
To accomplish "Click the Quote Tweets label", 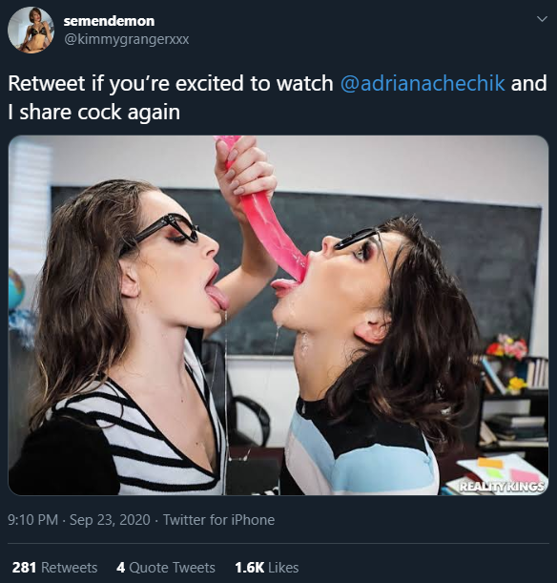I will (172, 568).
